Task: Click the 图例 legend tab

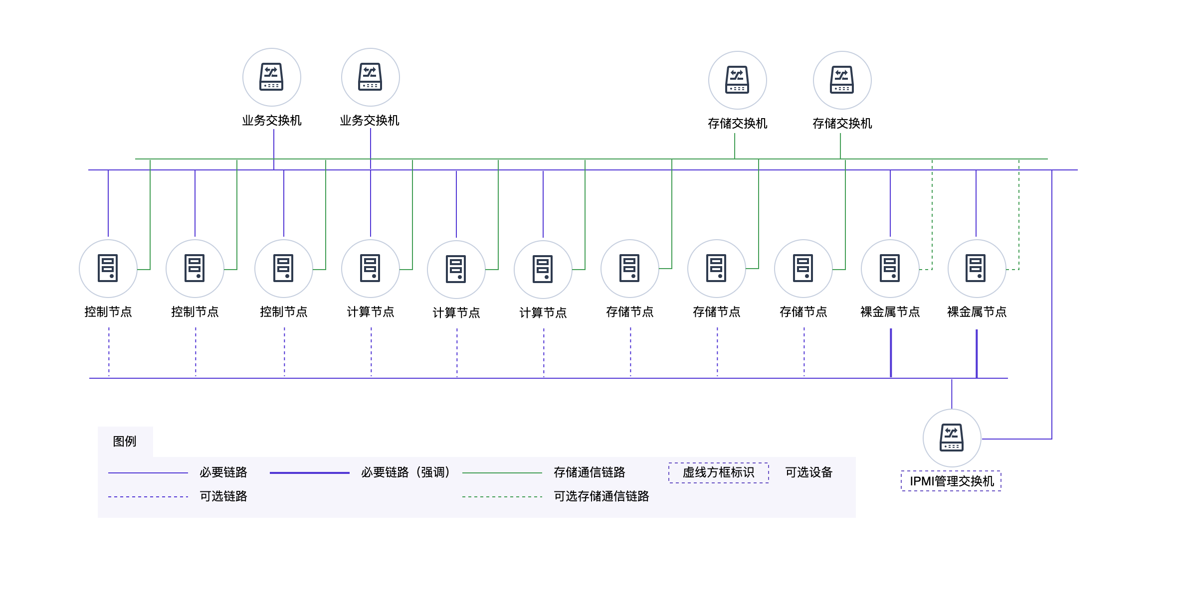Action: (125, 442)
